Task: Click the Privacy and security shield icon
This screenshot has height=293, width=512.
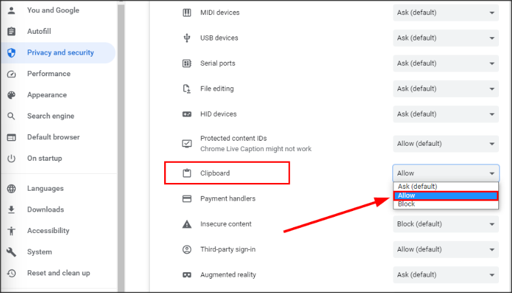Action: pyautogui.click(x=11, y=53)
